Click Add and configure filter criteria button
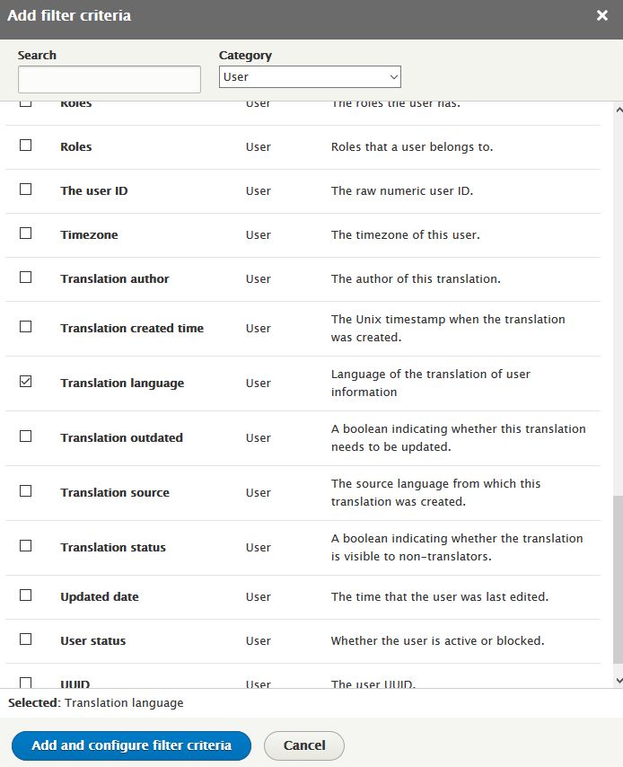The image size is (623, 767). tap(131, 745)
